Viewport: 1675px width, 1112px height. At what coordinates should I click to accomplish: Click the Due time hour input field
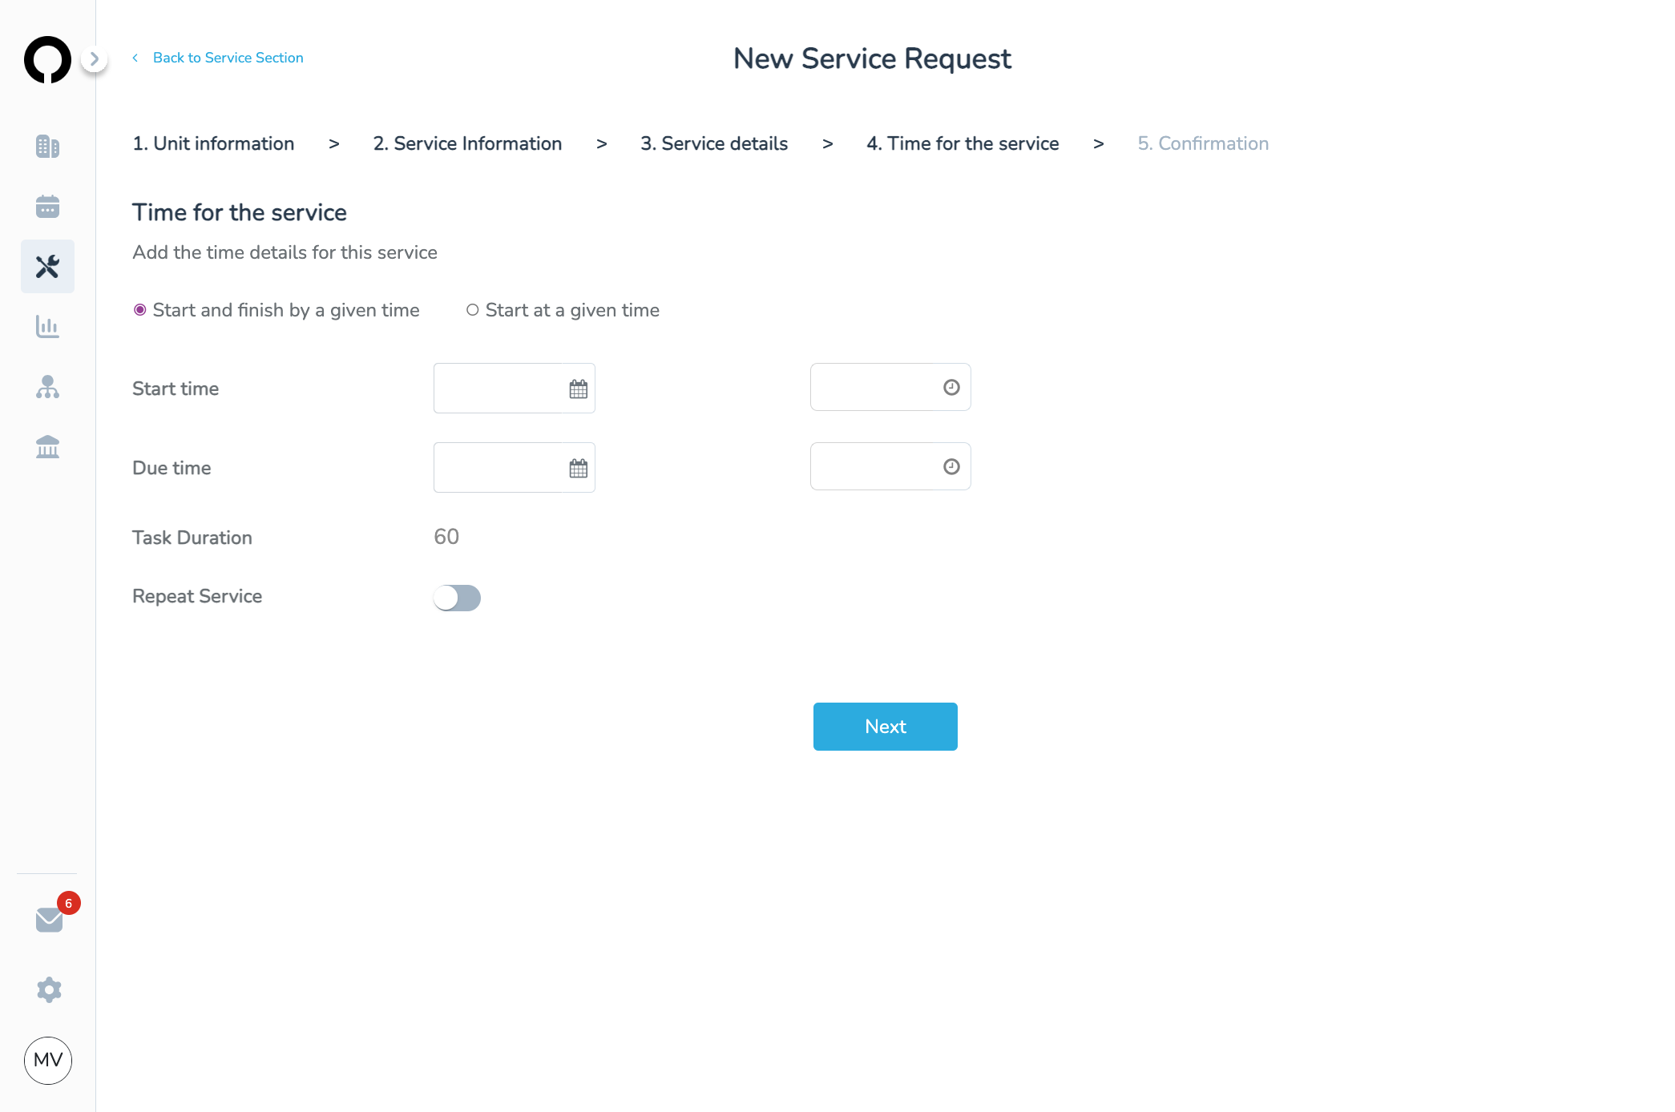[890, 466]
